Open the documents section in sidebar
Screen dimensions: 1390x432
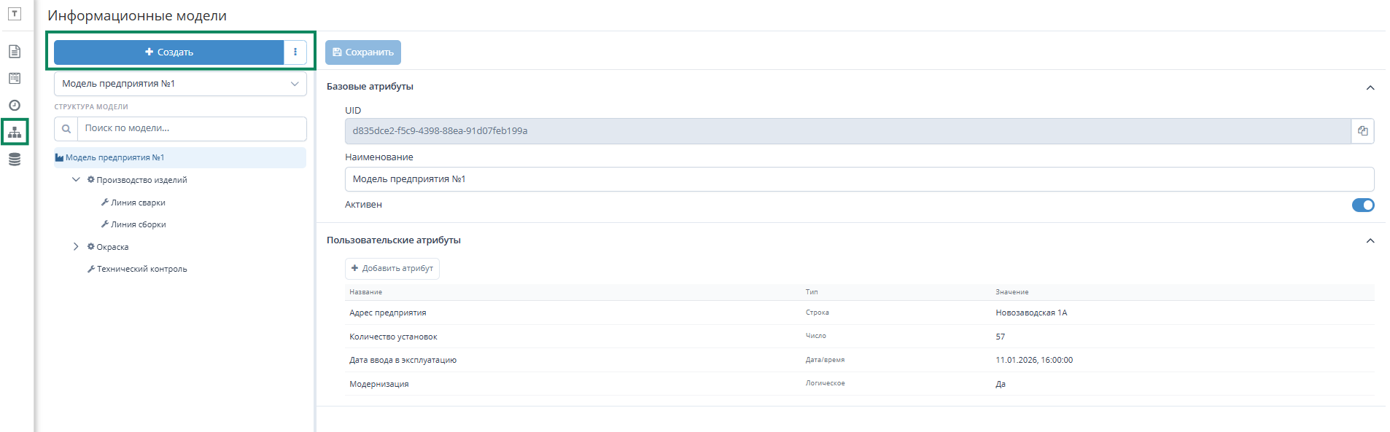[x=15, y=52]
